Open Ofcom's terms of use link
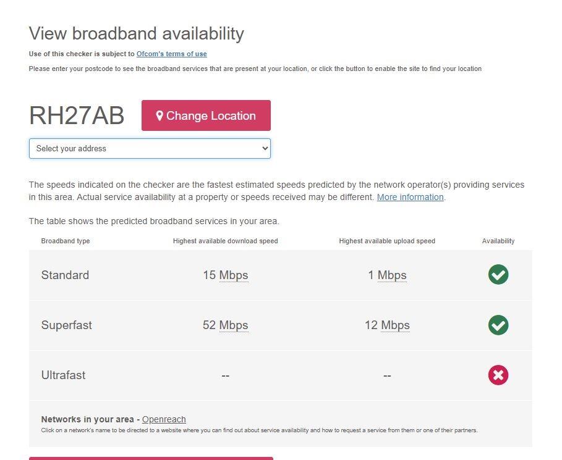Viewport: 562px width, 460px height. (171, 54)
